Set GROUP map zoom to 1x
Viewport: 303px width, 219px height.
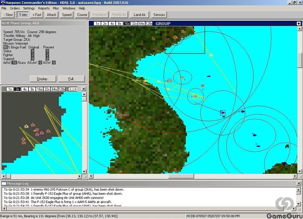point(97,24)
